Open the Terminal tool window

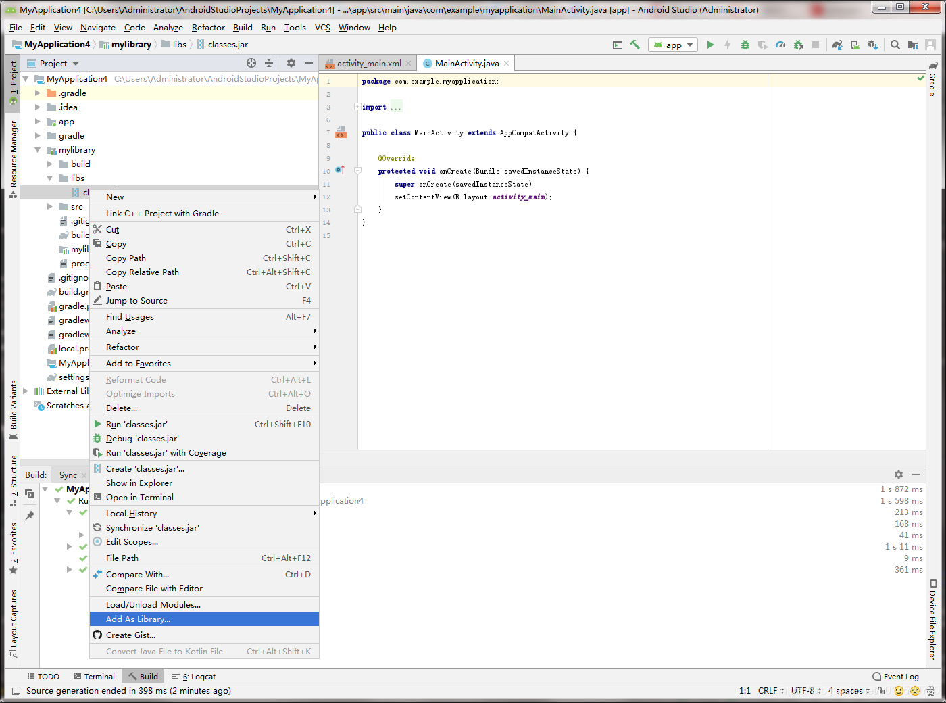(x=95, y=677)
